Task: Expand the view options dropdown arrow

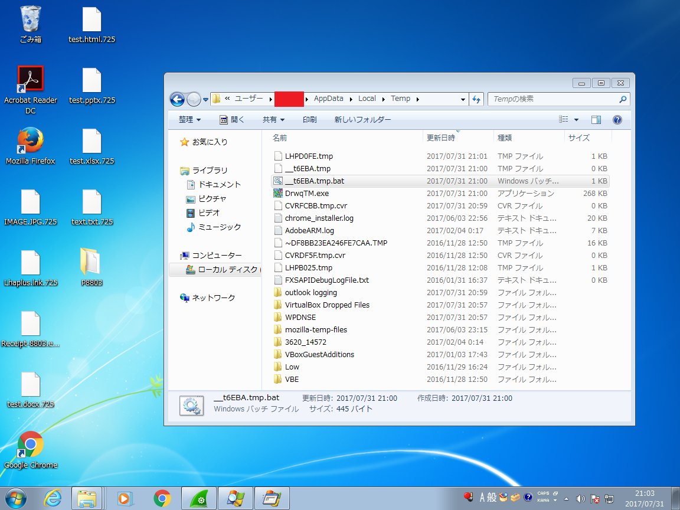Action: pyautogui.click(x=576, y=120)
